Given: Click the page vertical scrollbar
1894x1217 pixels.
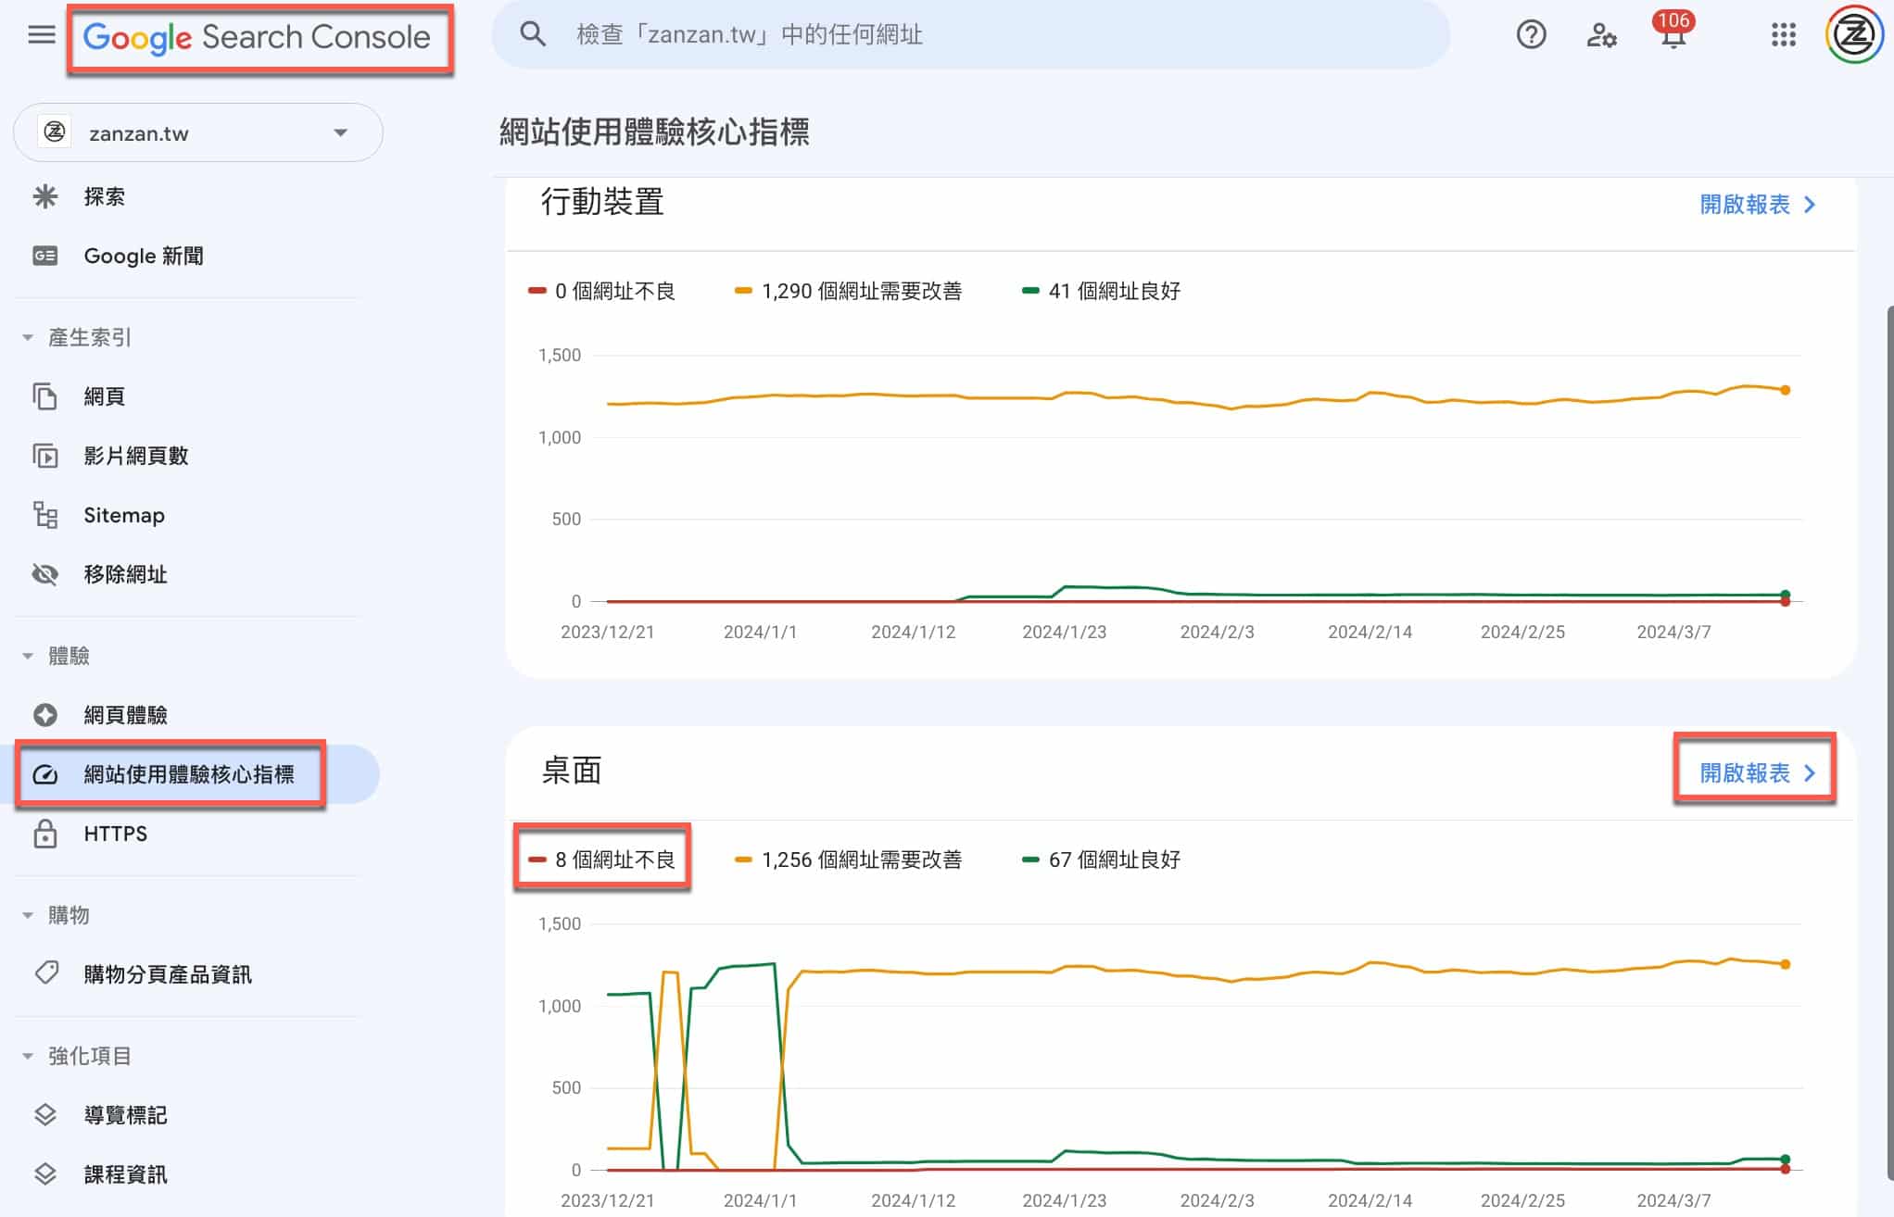Looking at the screenshot, I should coord(1889,741).
